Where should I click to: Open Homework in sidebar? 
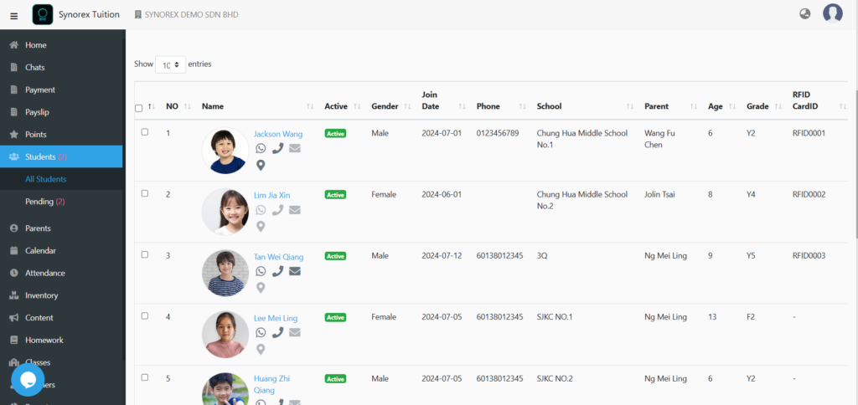(x=61, y=340)
